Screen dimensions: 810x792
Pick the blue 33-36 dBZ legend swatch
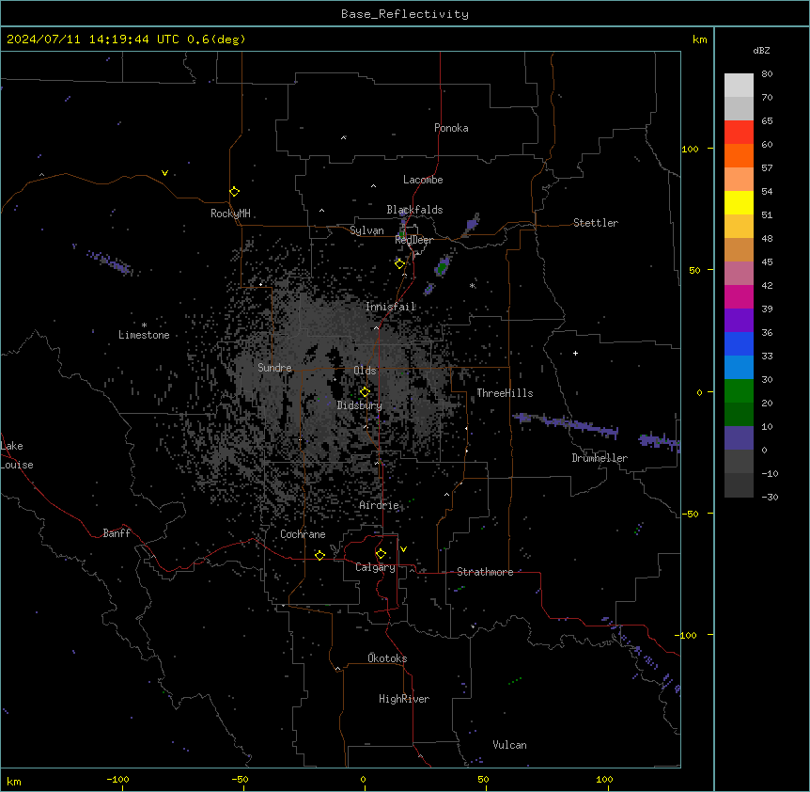pyautogui.click(x=739, y=343)
